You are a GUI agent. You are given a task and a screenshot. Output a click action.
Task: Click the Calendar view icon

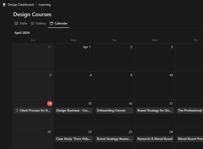pos(52,23)
